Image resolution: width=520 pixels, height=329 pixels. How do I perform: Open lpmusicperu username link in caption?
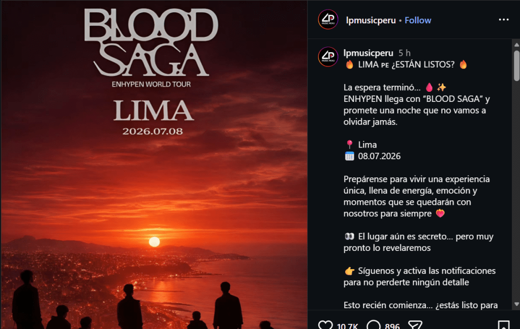click(368, 53)
